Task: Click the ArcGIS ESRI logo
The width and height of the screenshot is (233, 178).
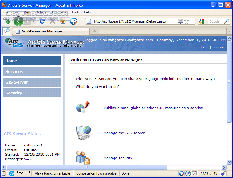Action: click(x=14, y=43)
